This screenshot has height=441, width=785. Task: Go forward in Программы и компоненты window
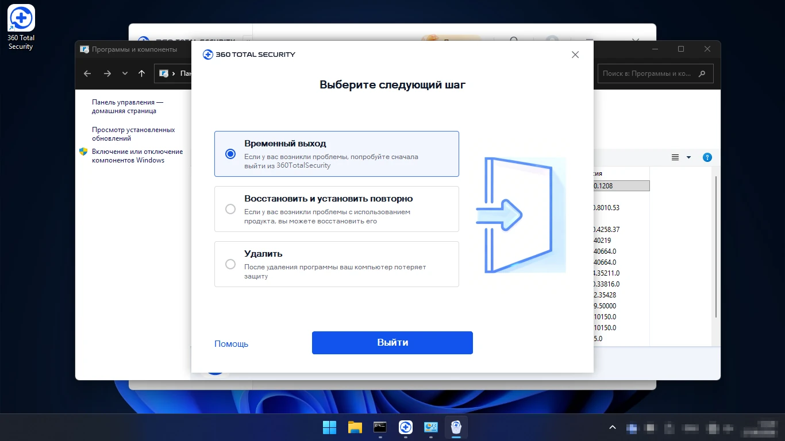pos(107,73)
